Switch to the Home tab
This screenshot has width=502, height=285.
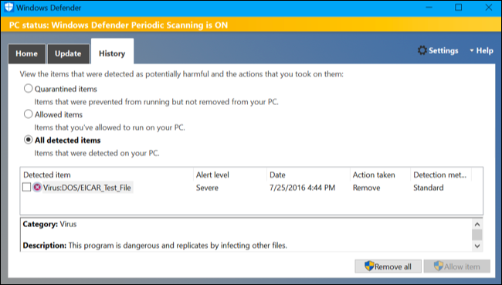(26, 53)
